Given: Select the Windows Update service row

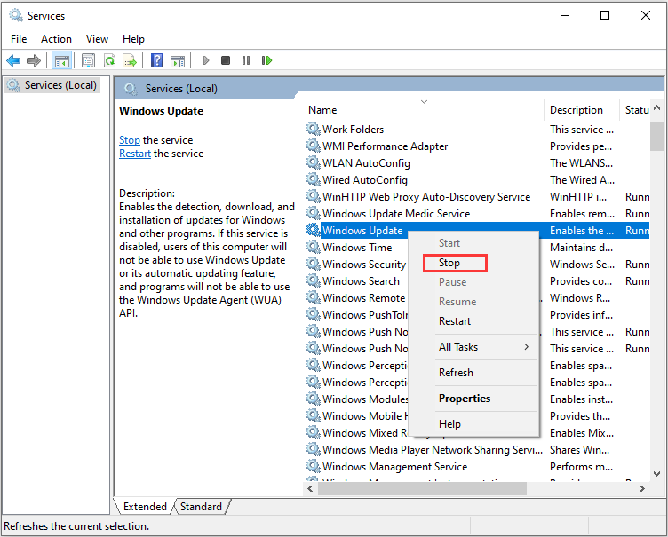Looking at the screenshot, I should coord(478,231).
